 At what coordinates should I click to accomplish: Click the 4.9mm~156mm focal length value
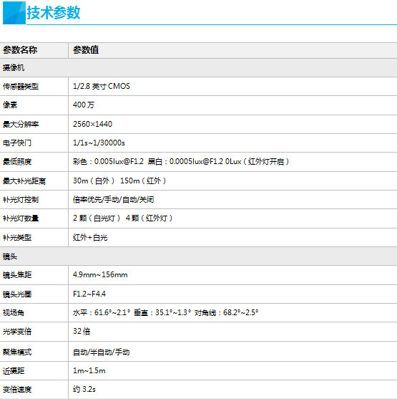point(100,275)
